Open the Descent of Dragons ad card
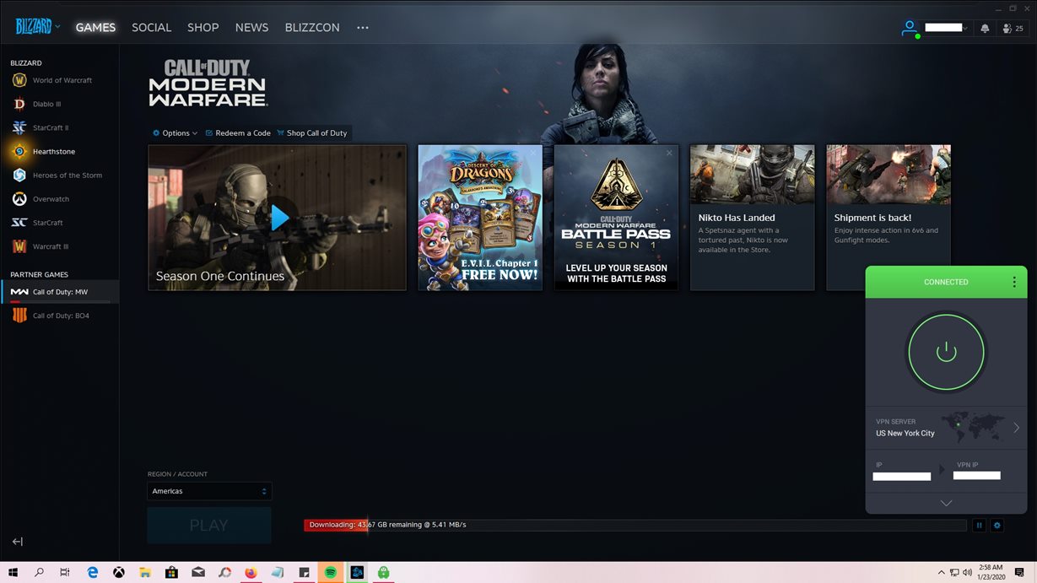This screenshot has width=1037, height=583. coord(480,218)
